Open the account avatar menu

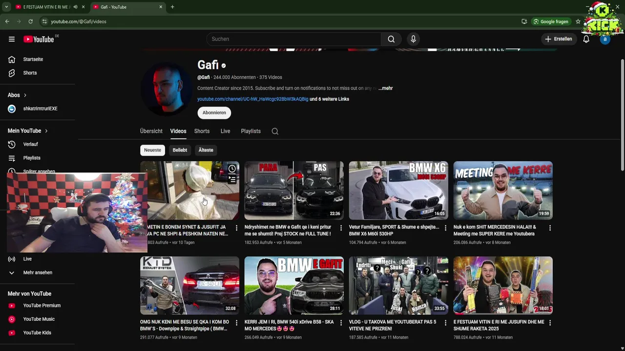[x=605, y=39]
